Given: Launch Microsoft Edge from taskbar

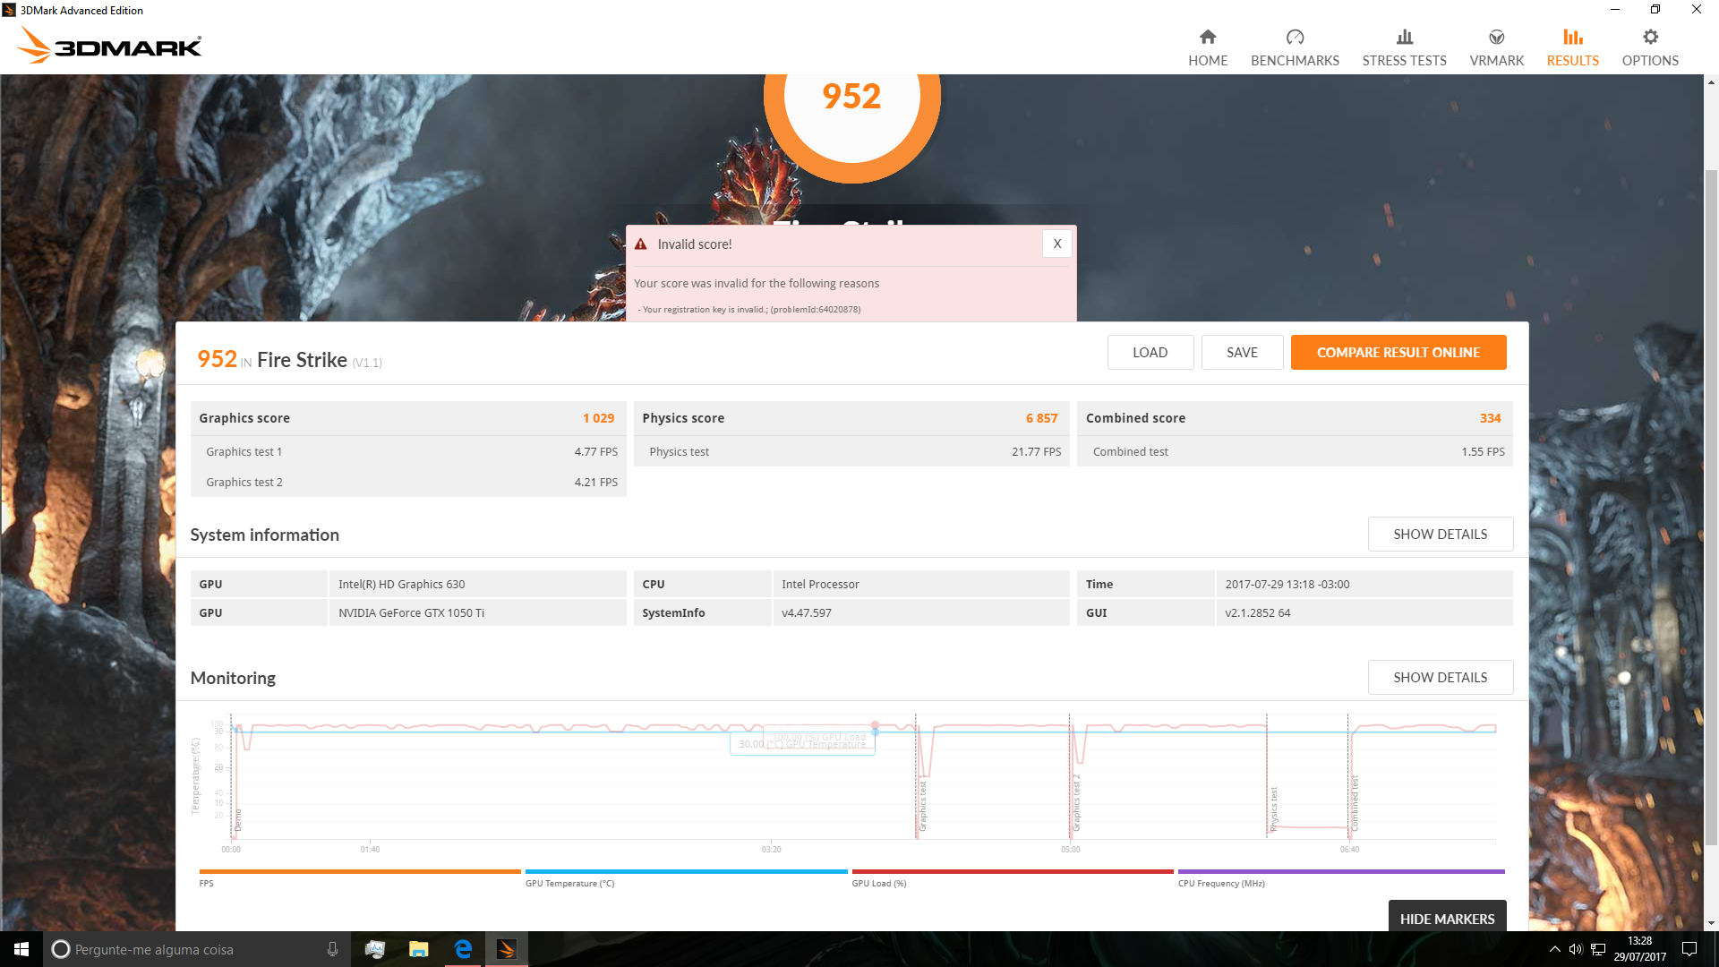Looking at the screenshot, I should [463, 949].
